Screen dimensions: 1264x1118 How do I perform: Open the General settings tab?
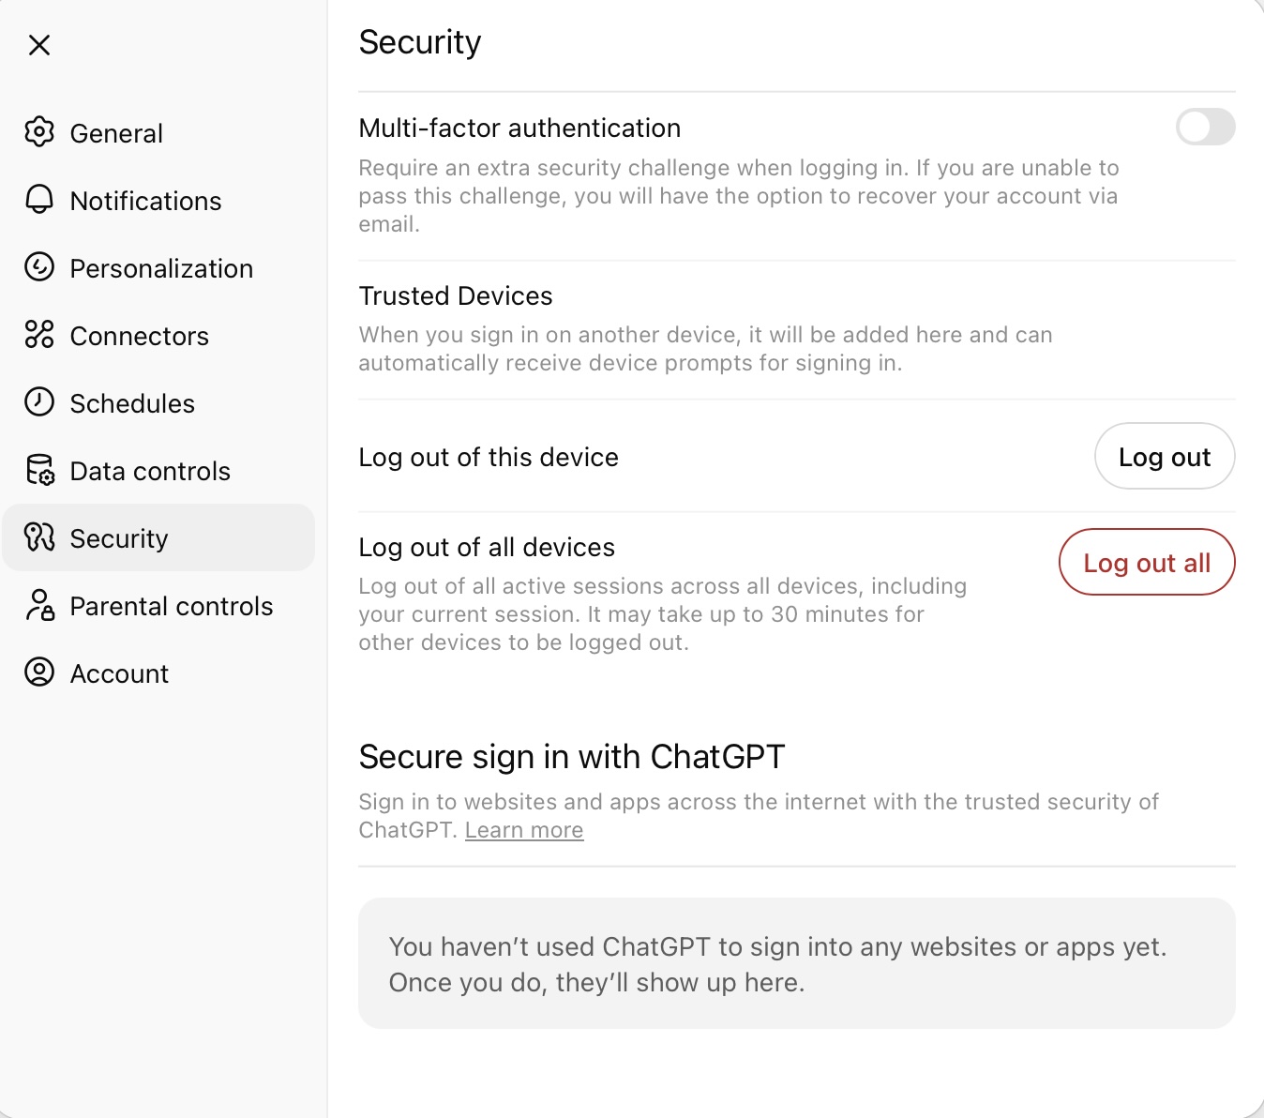coord(116,133)
